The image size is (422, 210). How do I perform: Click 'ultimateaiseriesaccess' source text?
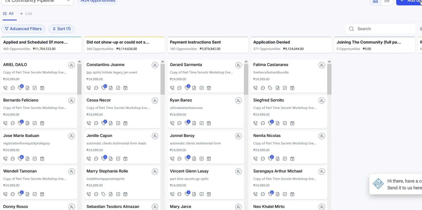pyautogui.click(x=186, y=108)
